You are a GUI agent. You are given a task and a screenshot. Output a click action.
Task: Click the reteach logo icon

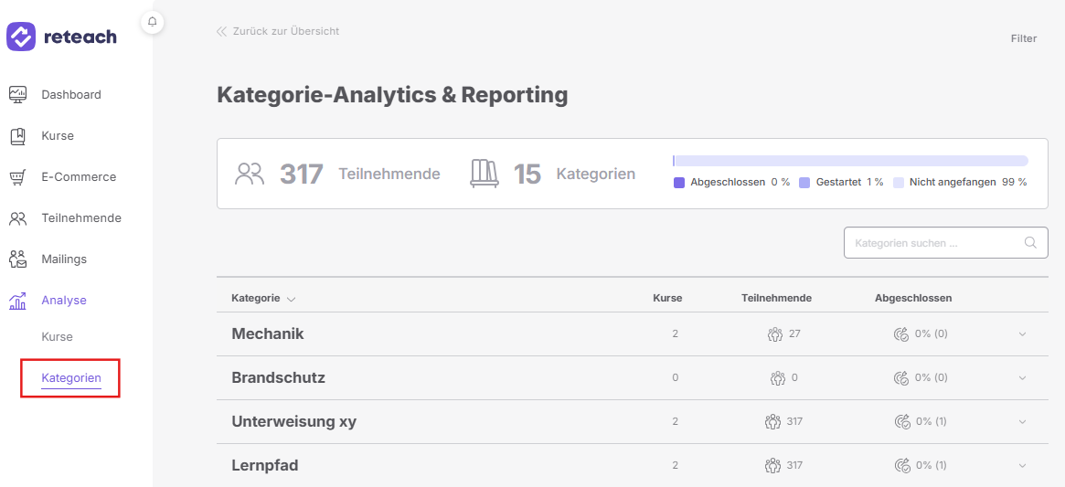(x=21, y=37)
